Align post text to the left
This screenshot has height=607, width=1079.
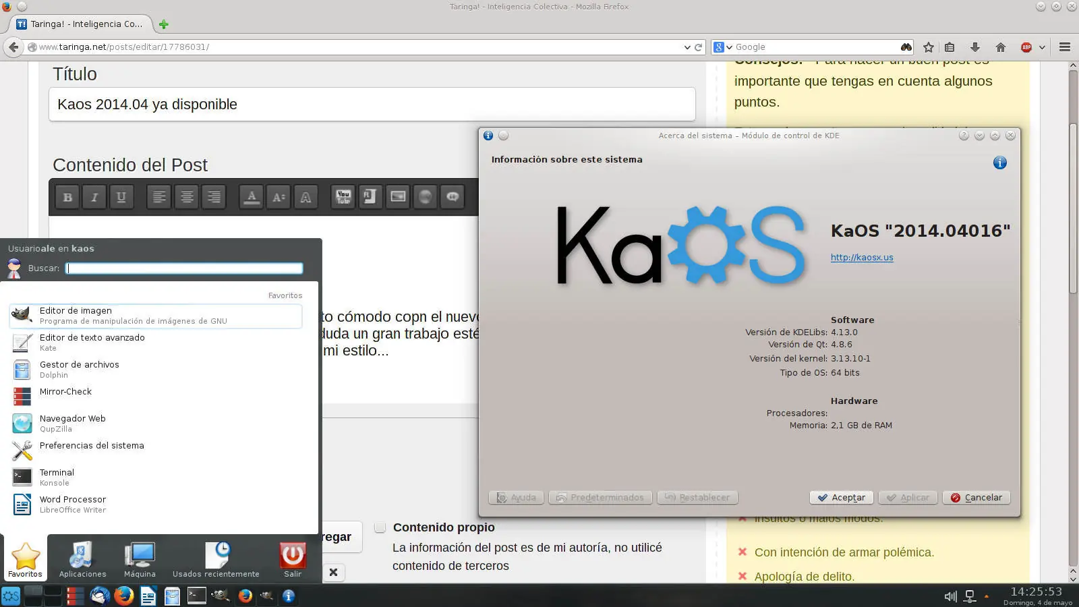159,197
